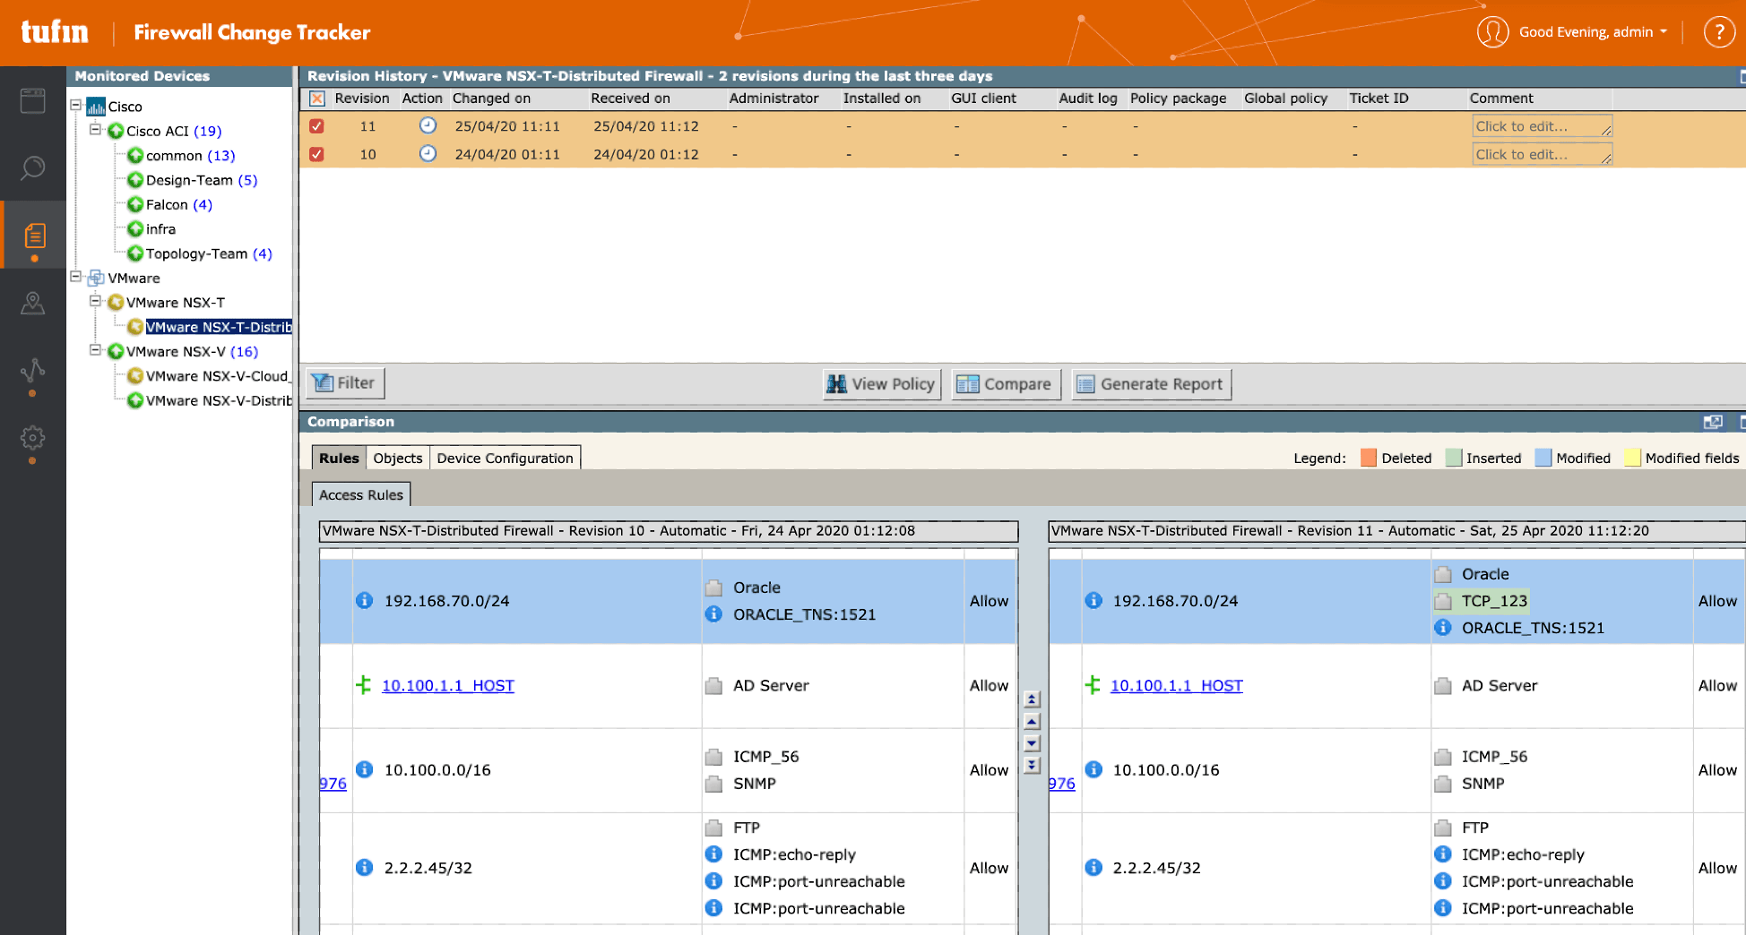The image size is (1746, 935).
Task: Uncheck revision 10 checkbox
Action: pos(316,154)
